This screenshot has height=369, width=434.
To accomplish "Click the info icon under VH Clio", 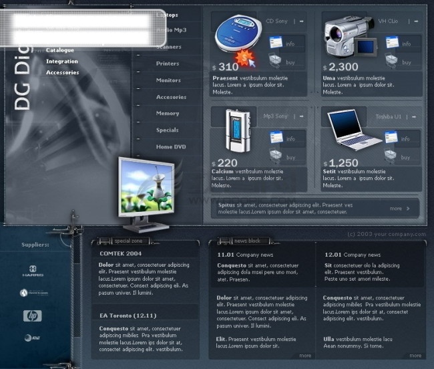I will click(392, 42).
